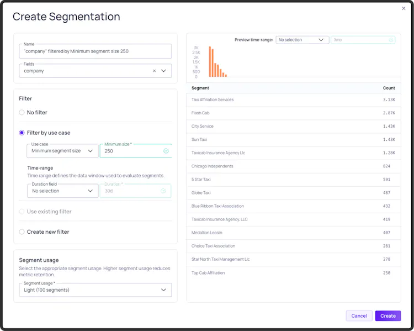The width and height of the screenshot is (414, 331).
Task: Clear the company field selection
Action: 154,71
